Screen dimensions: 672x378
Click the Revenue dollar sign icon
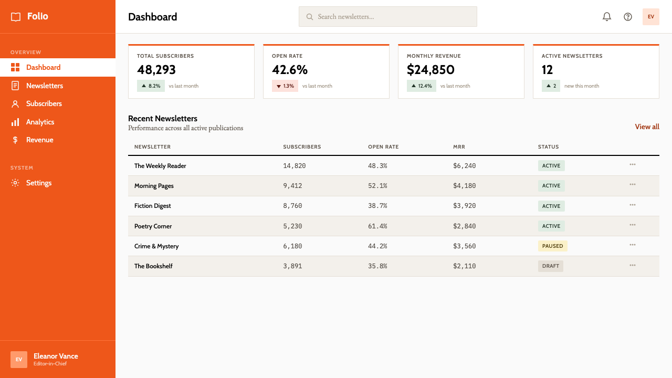[15, 140]
